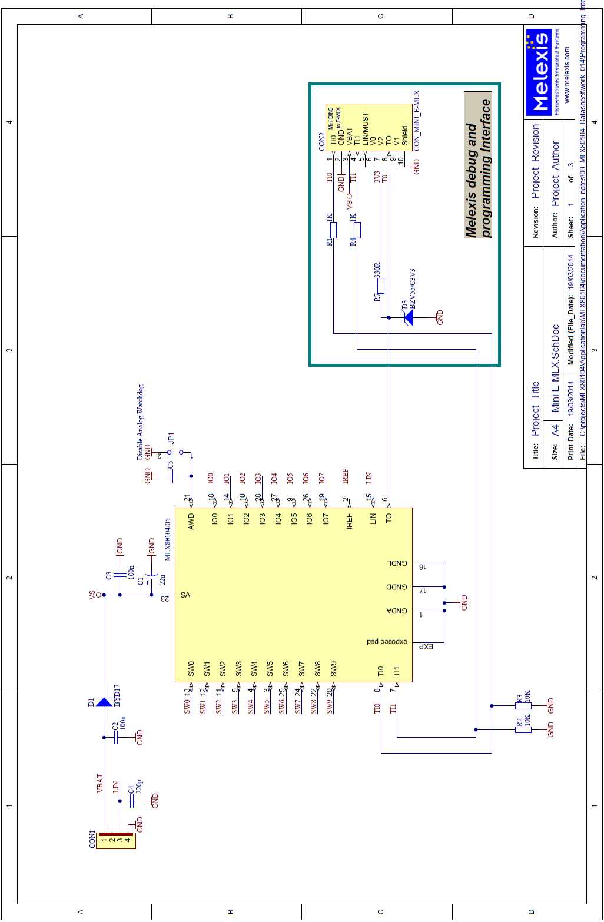Select resistor R7 330R symbol

tap(381, 287)
